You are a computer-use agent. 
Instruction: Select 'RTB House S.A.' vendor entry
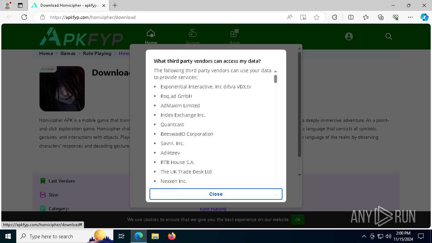click(x=178, y=162)
